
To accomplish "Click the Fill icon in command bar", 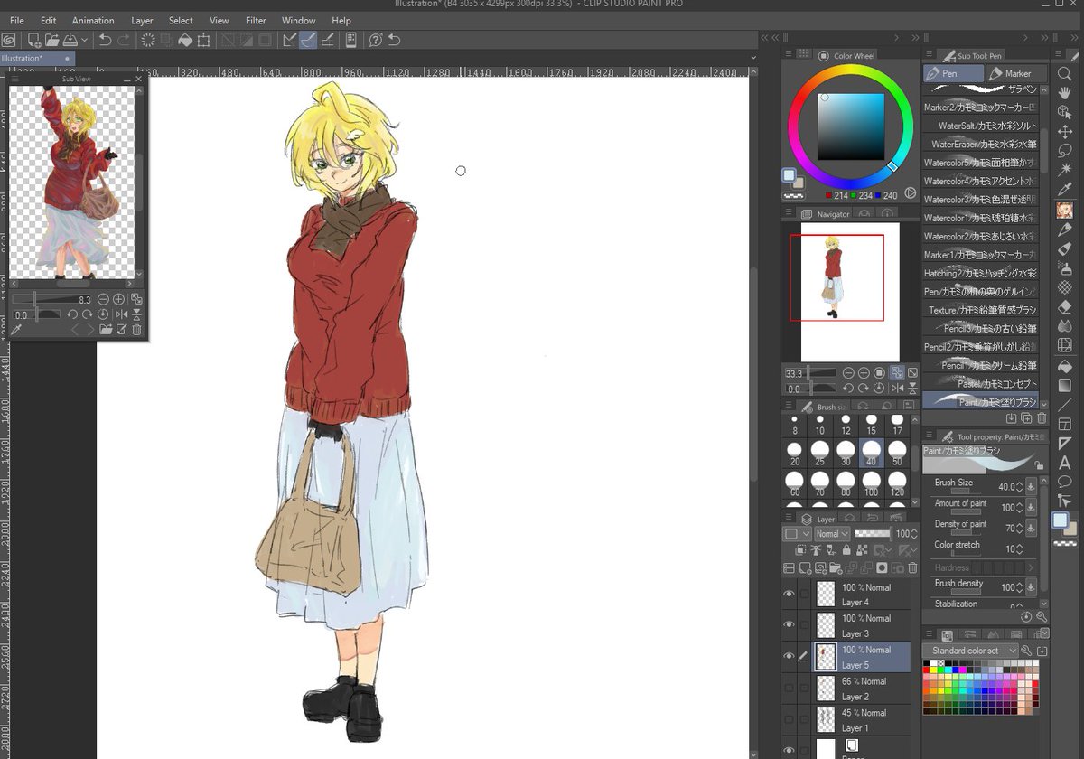I will pos(185,40).
